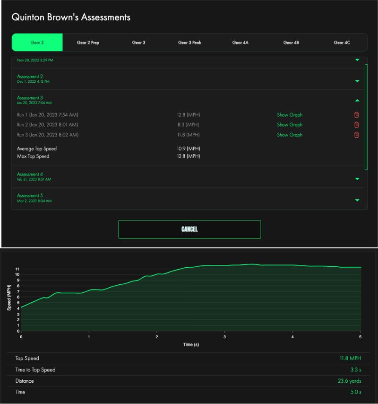Open the Gear 3 tab
The width and height of the screenshot is (378, 404).
pos(139,43)
